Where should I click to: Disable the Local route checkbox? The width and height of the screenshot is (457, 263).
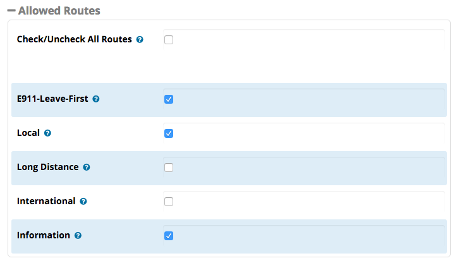point(169,133)
